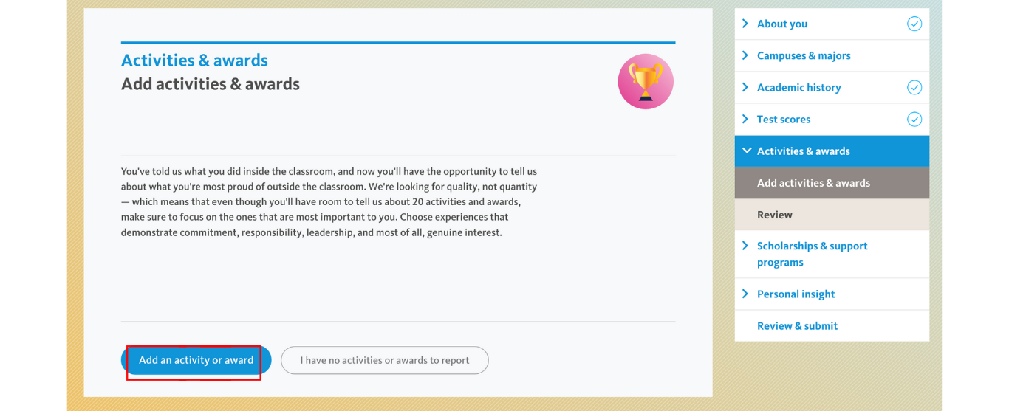Open the Scholarships & support programs link
The height and width of the screenshot is (411, 1009).
[812, 254]
